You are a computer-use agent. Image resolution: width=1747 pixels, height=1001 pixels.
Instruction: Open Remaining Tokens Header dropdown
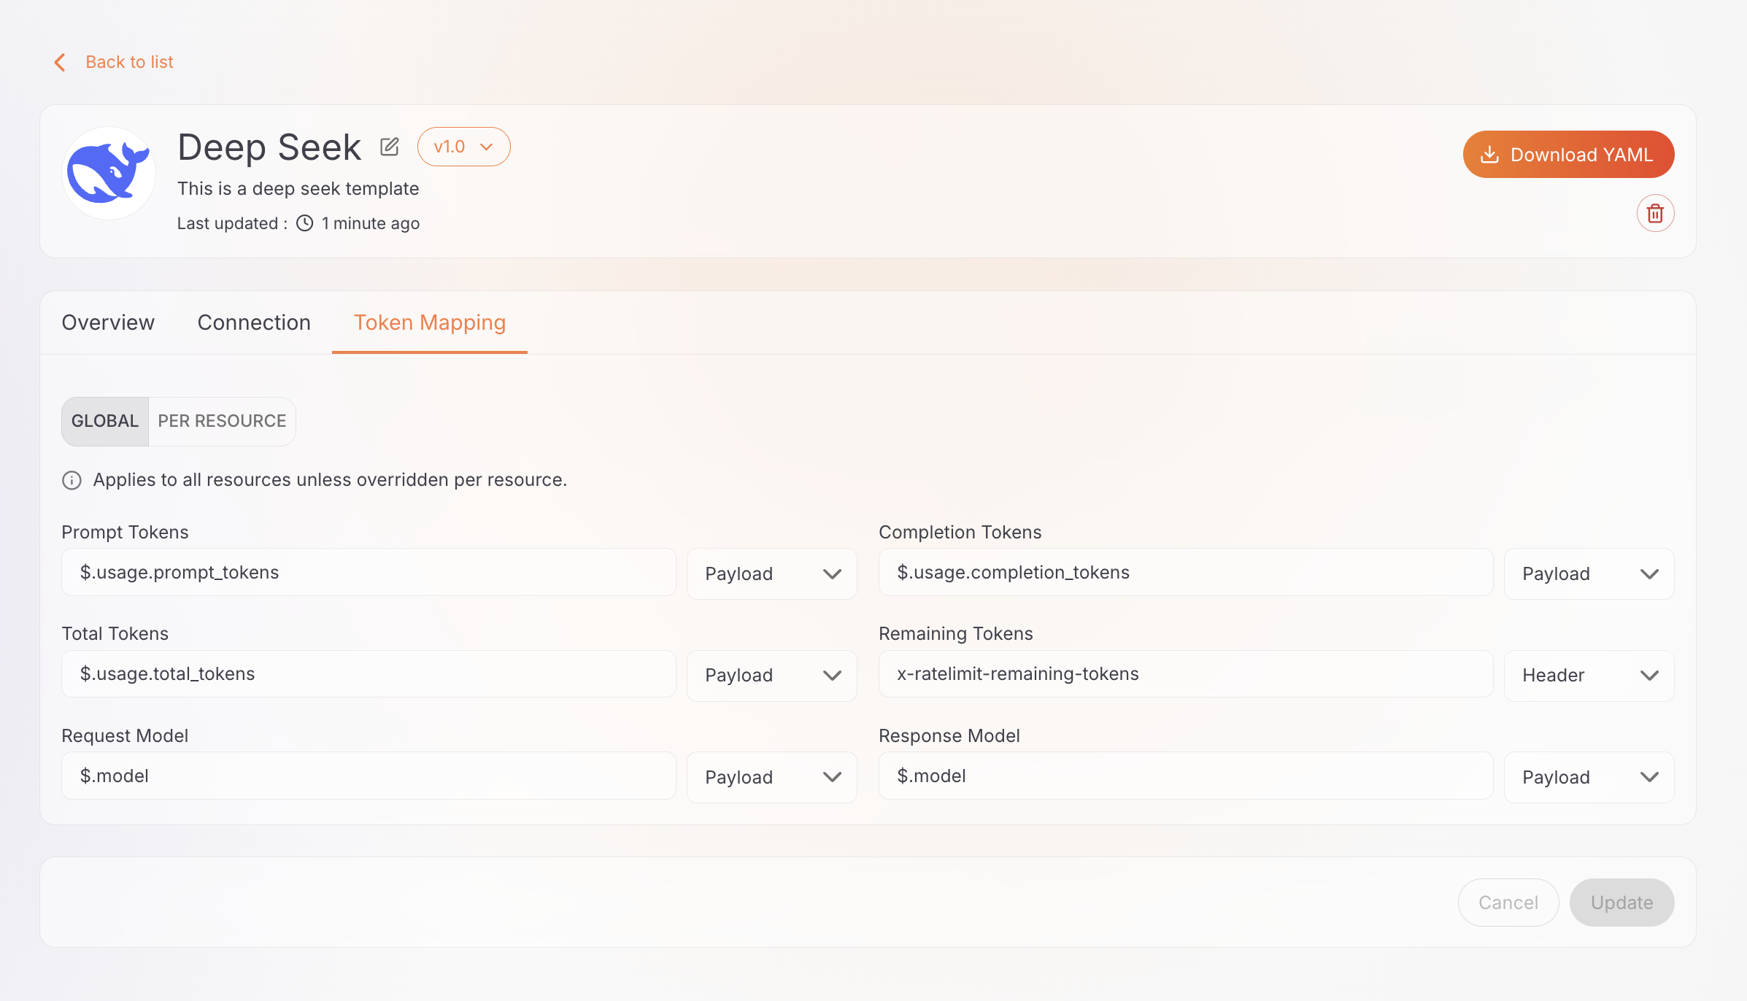[x=1589, y=676]
